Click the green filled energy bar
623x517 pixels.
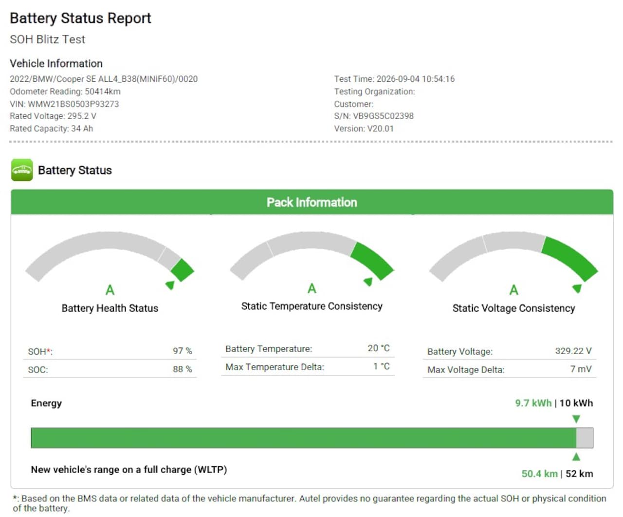click(303, 438)
